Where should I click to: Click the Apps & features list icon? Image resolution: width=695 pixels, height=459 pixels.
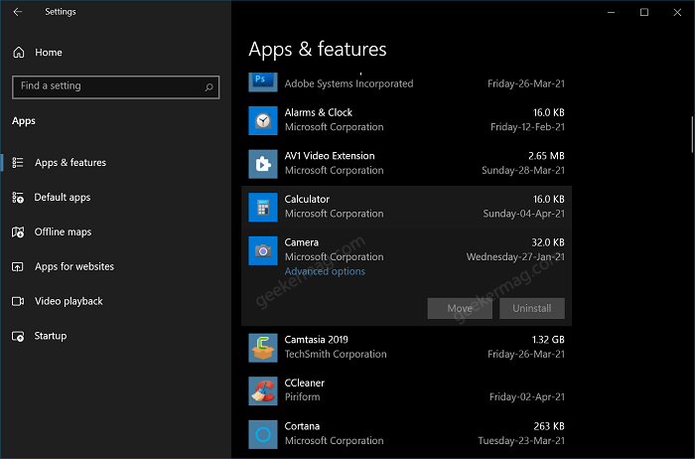point(18,162)
